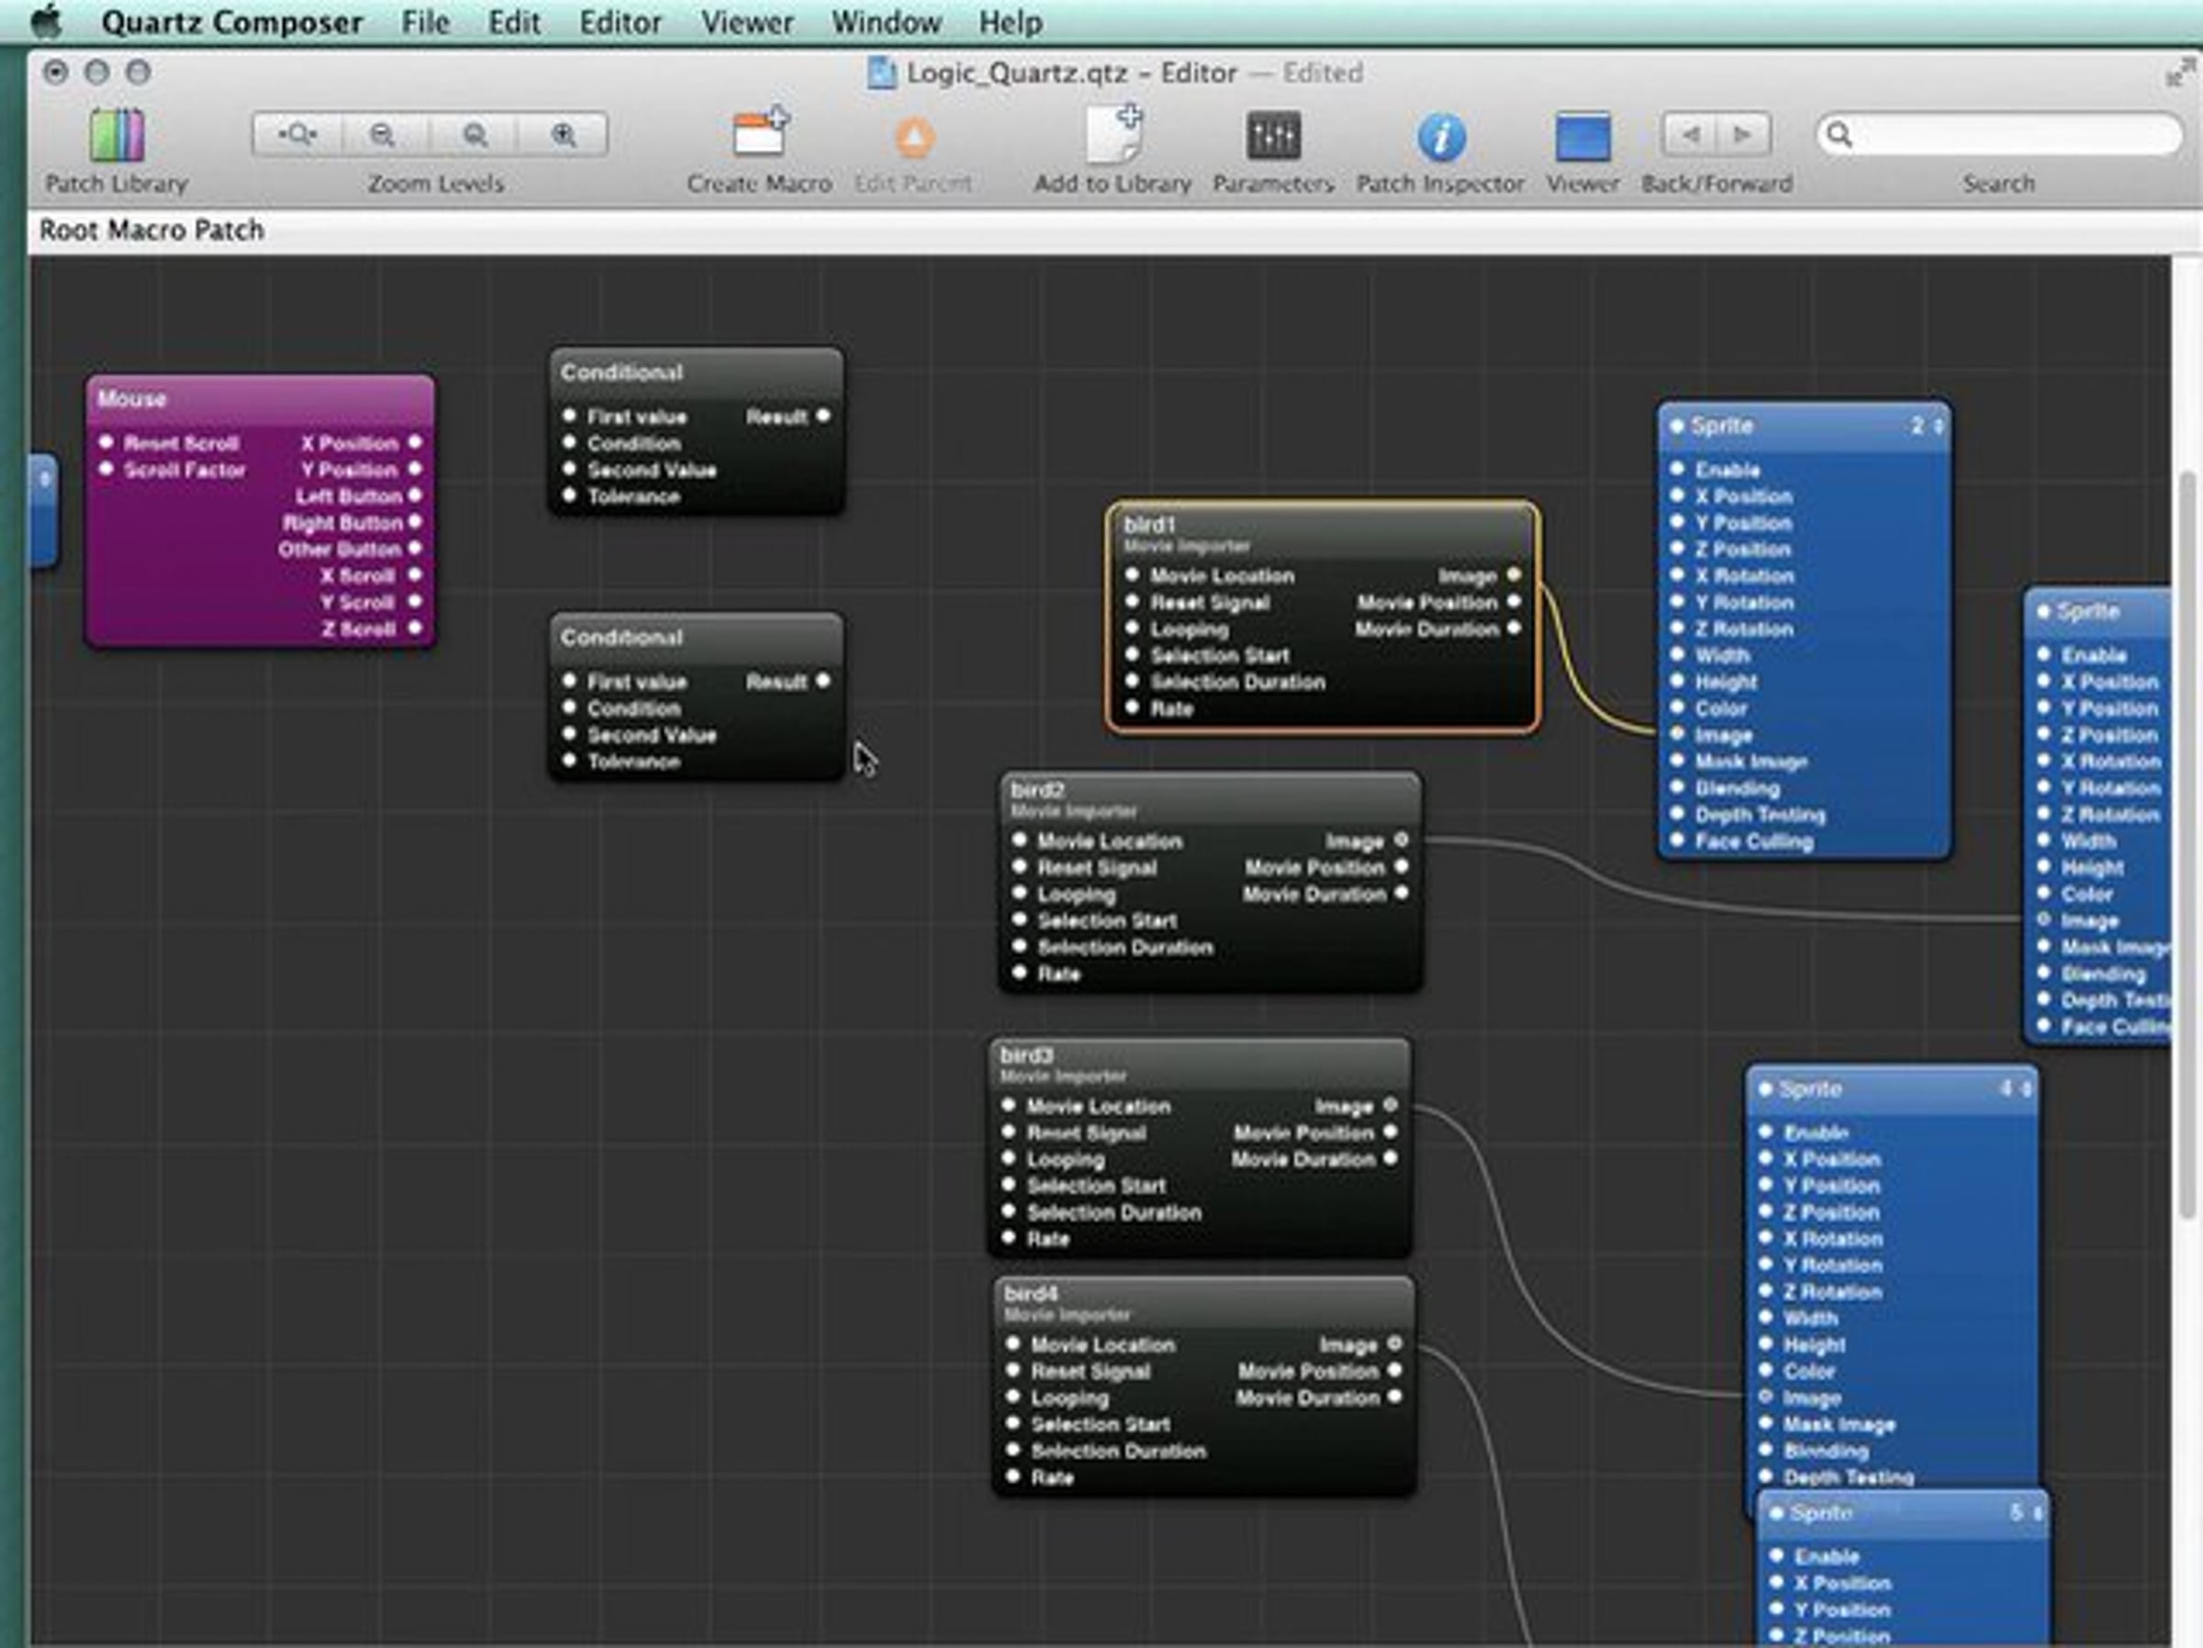Click the Create Macro toolbar icon
The width and height of the screenshot is (2203, 1648).
point(761,133)
